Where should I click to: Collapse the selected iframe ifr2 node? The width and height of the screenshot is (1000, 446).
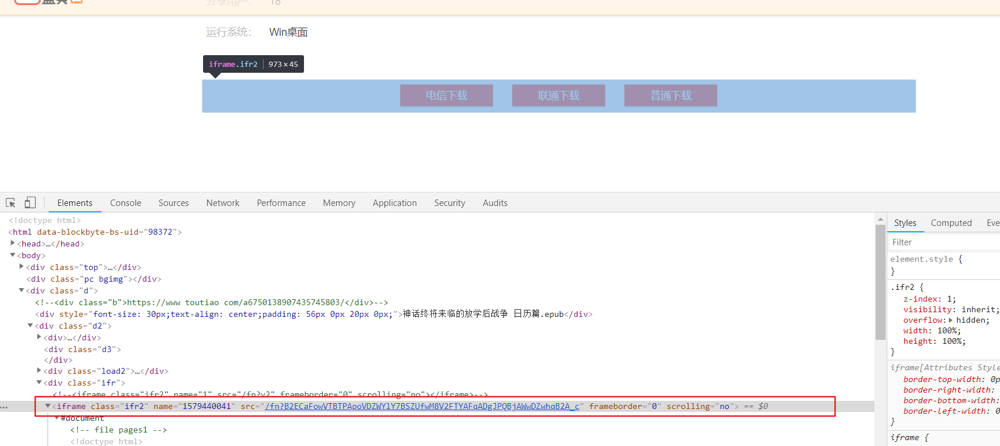click(x=48, y=406)
